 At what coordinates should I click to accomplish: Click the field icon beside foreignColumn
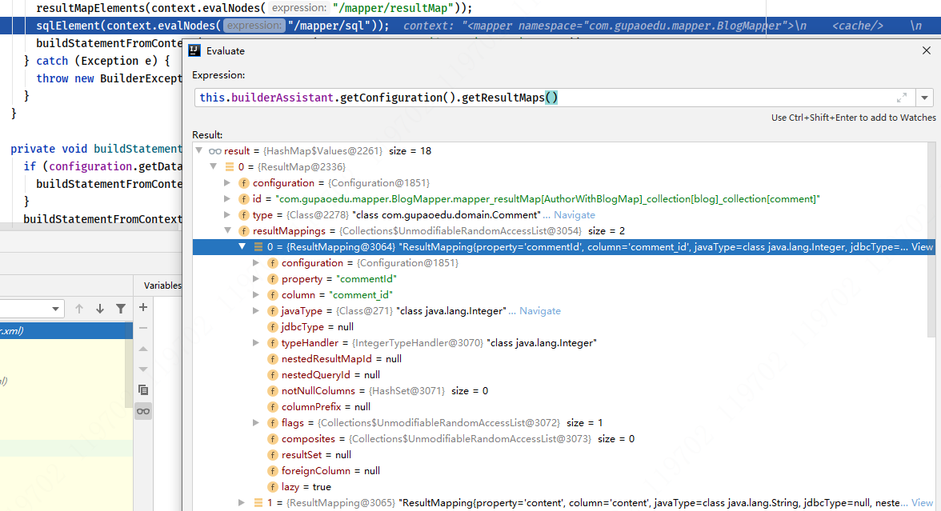pos(272,471)
